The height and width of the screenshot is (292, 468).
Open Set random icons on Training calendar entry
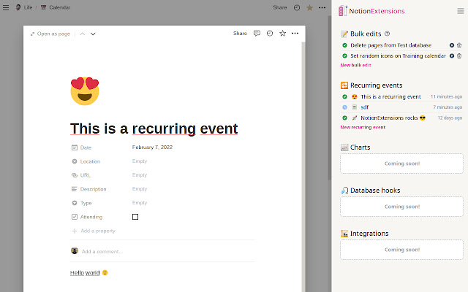[x=398, y=55]
